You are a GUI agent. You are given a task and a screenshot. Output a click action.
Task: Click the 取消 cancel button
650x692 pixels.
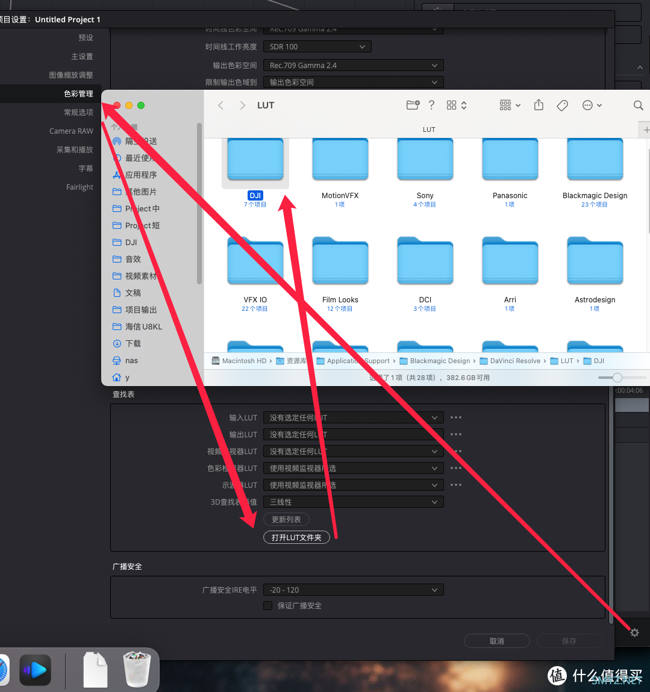coord(497,641)
